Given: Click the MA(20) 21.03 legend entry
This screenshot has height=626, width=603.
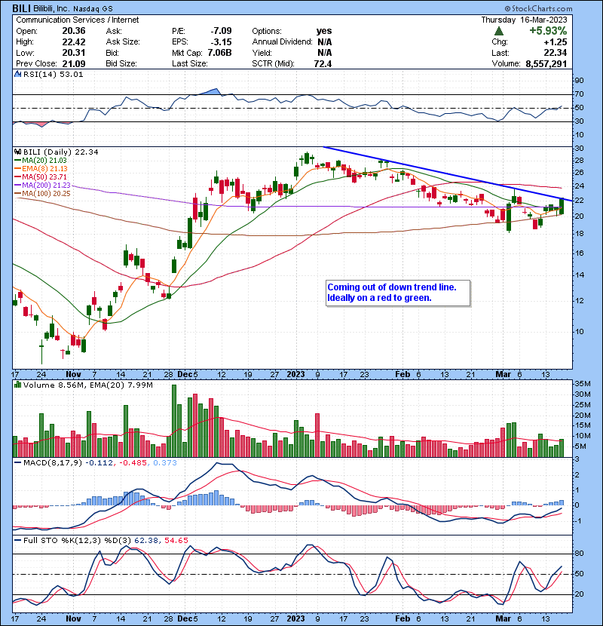Looking at the screenshot, I should coord(44,161).
